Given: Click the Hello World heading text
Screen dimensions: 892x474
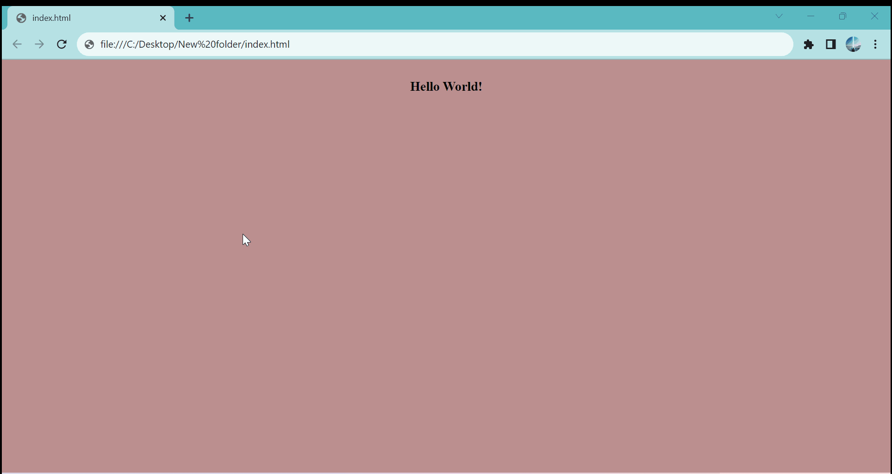Looking at the screenshot, I should click(x=446, y=86).
